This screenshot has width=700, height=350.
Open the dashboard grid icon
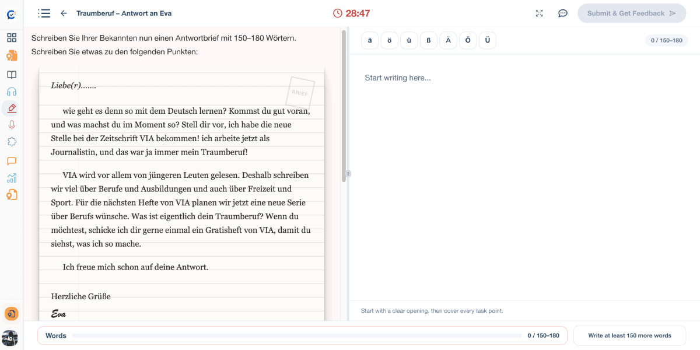(x=12, y=38)
